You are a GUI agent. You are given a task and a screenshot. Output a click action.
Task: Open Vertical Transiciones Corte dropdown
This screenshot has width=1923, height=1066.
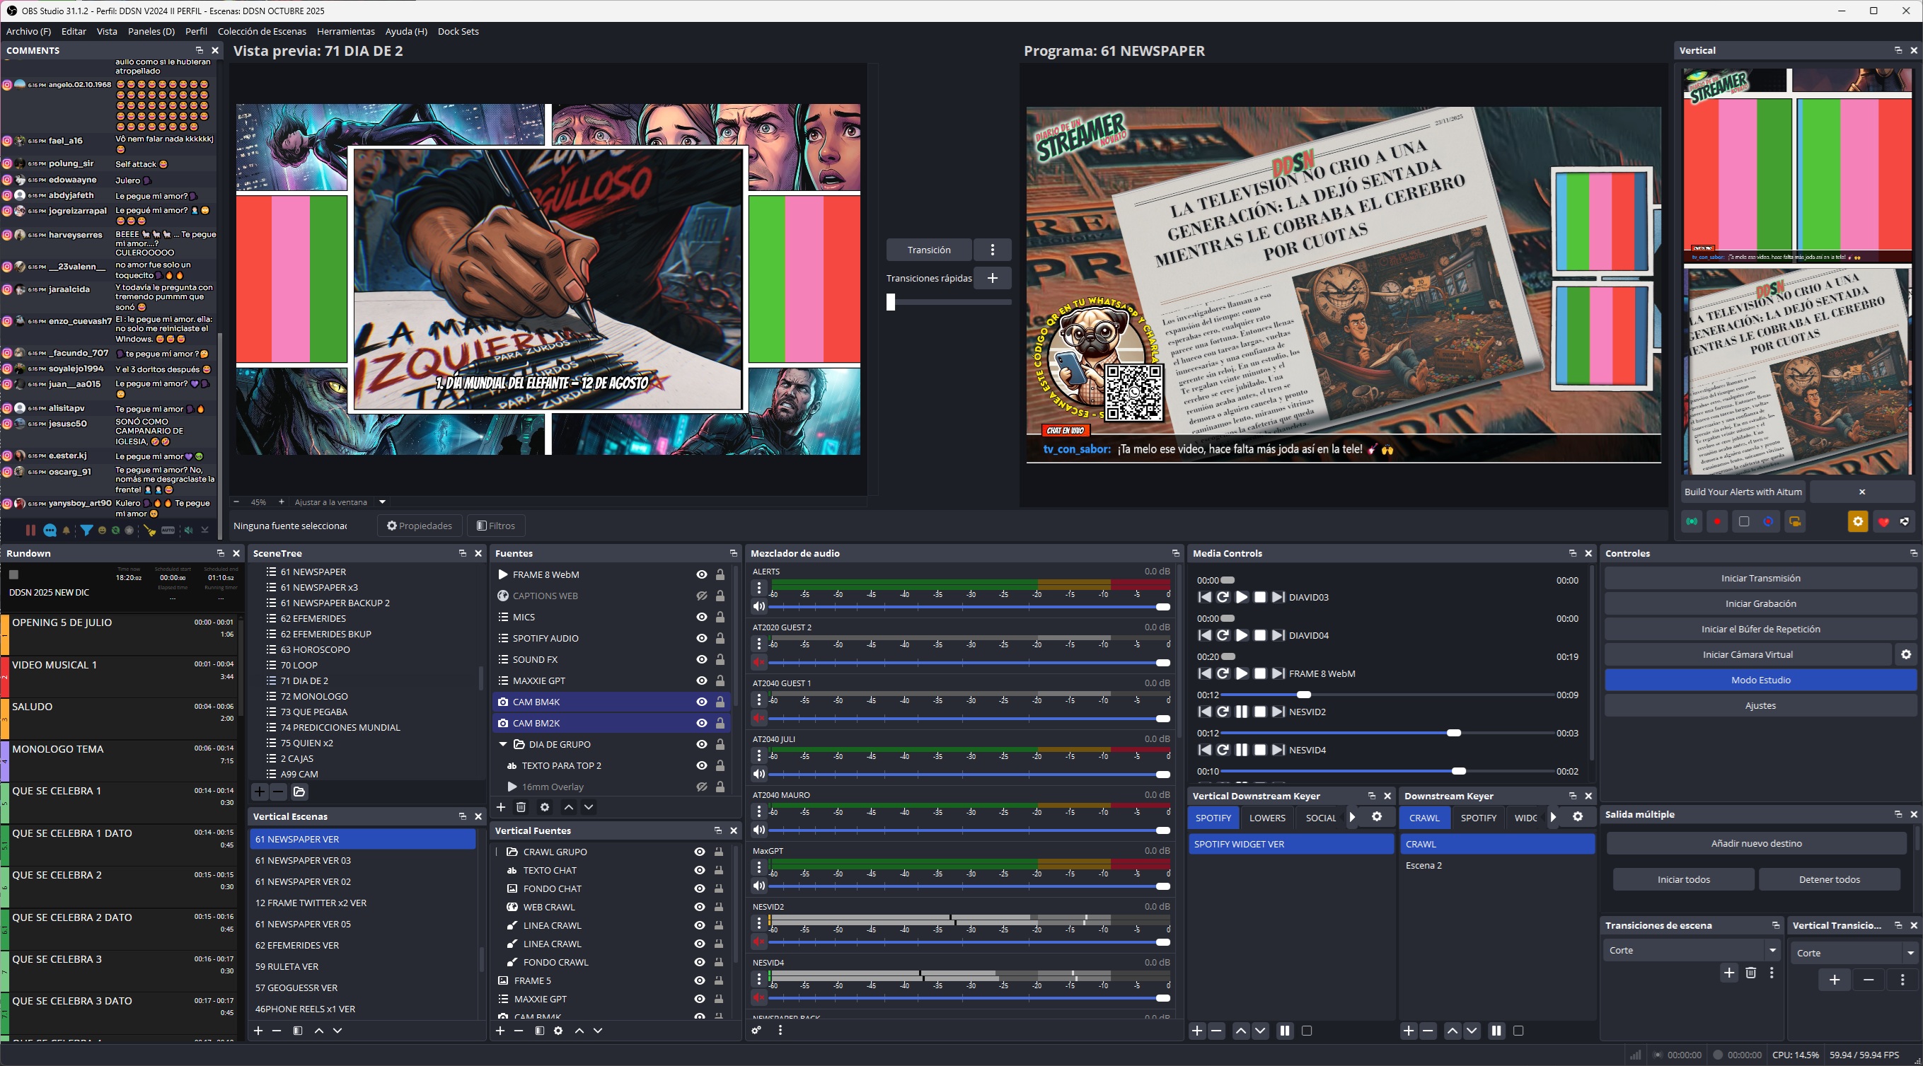[1910, 954]
